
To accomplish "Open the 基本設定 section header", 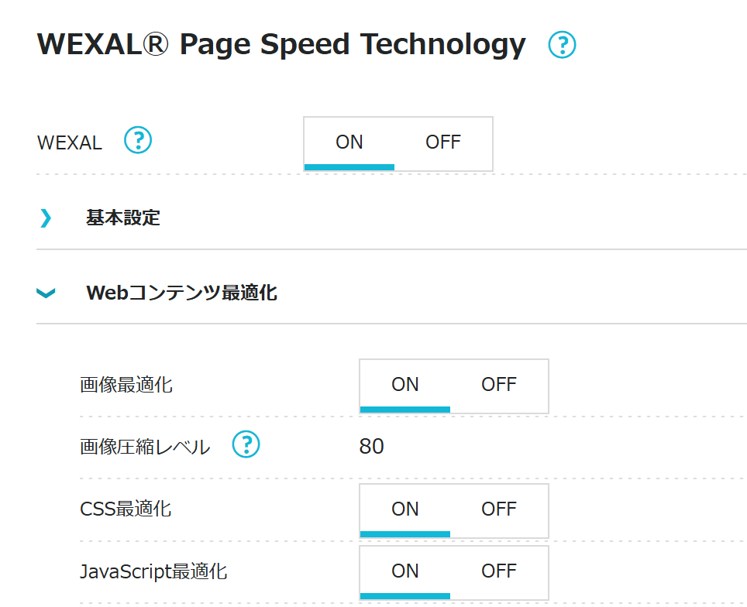I will [123, 218].
